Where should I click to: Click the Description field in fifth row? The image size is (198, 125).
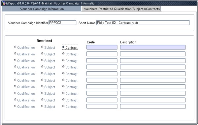point(153,74)
